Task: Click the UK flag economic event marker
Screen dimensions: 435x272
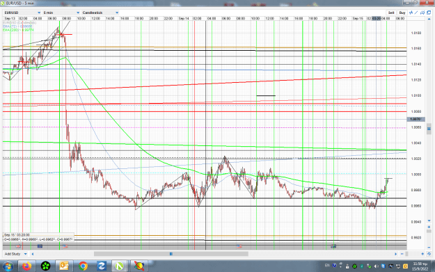Action: pos(18,246)
